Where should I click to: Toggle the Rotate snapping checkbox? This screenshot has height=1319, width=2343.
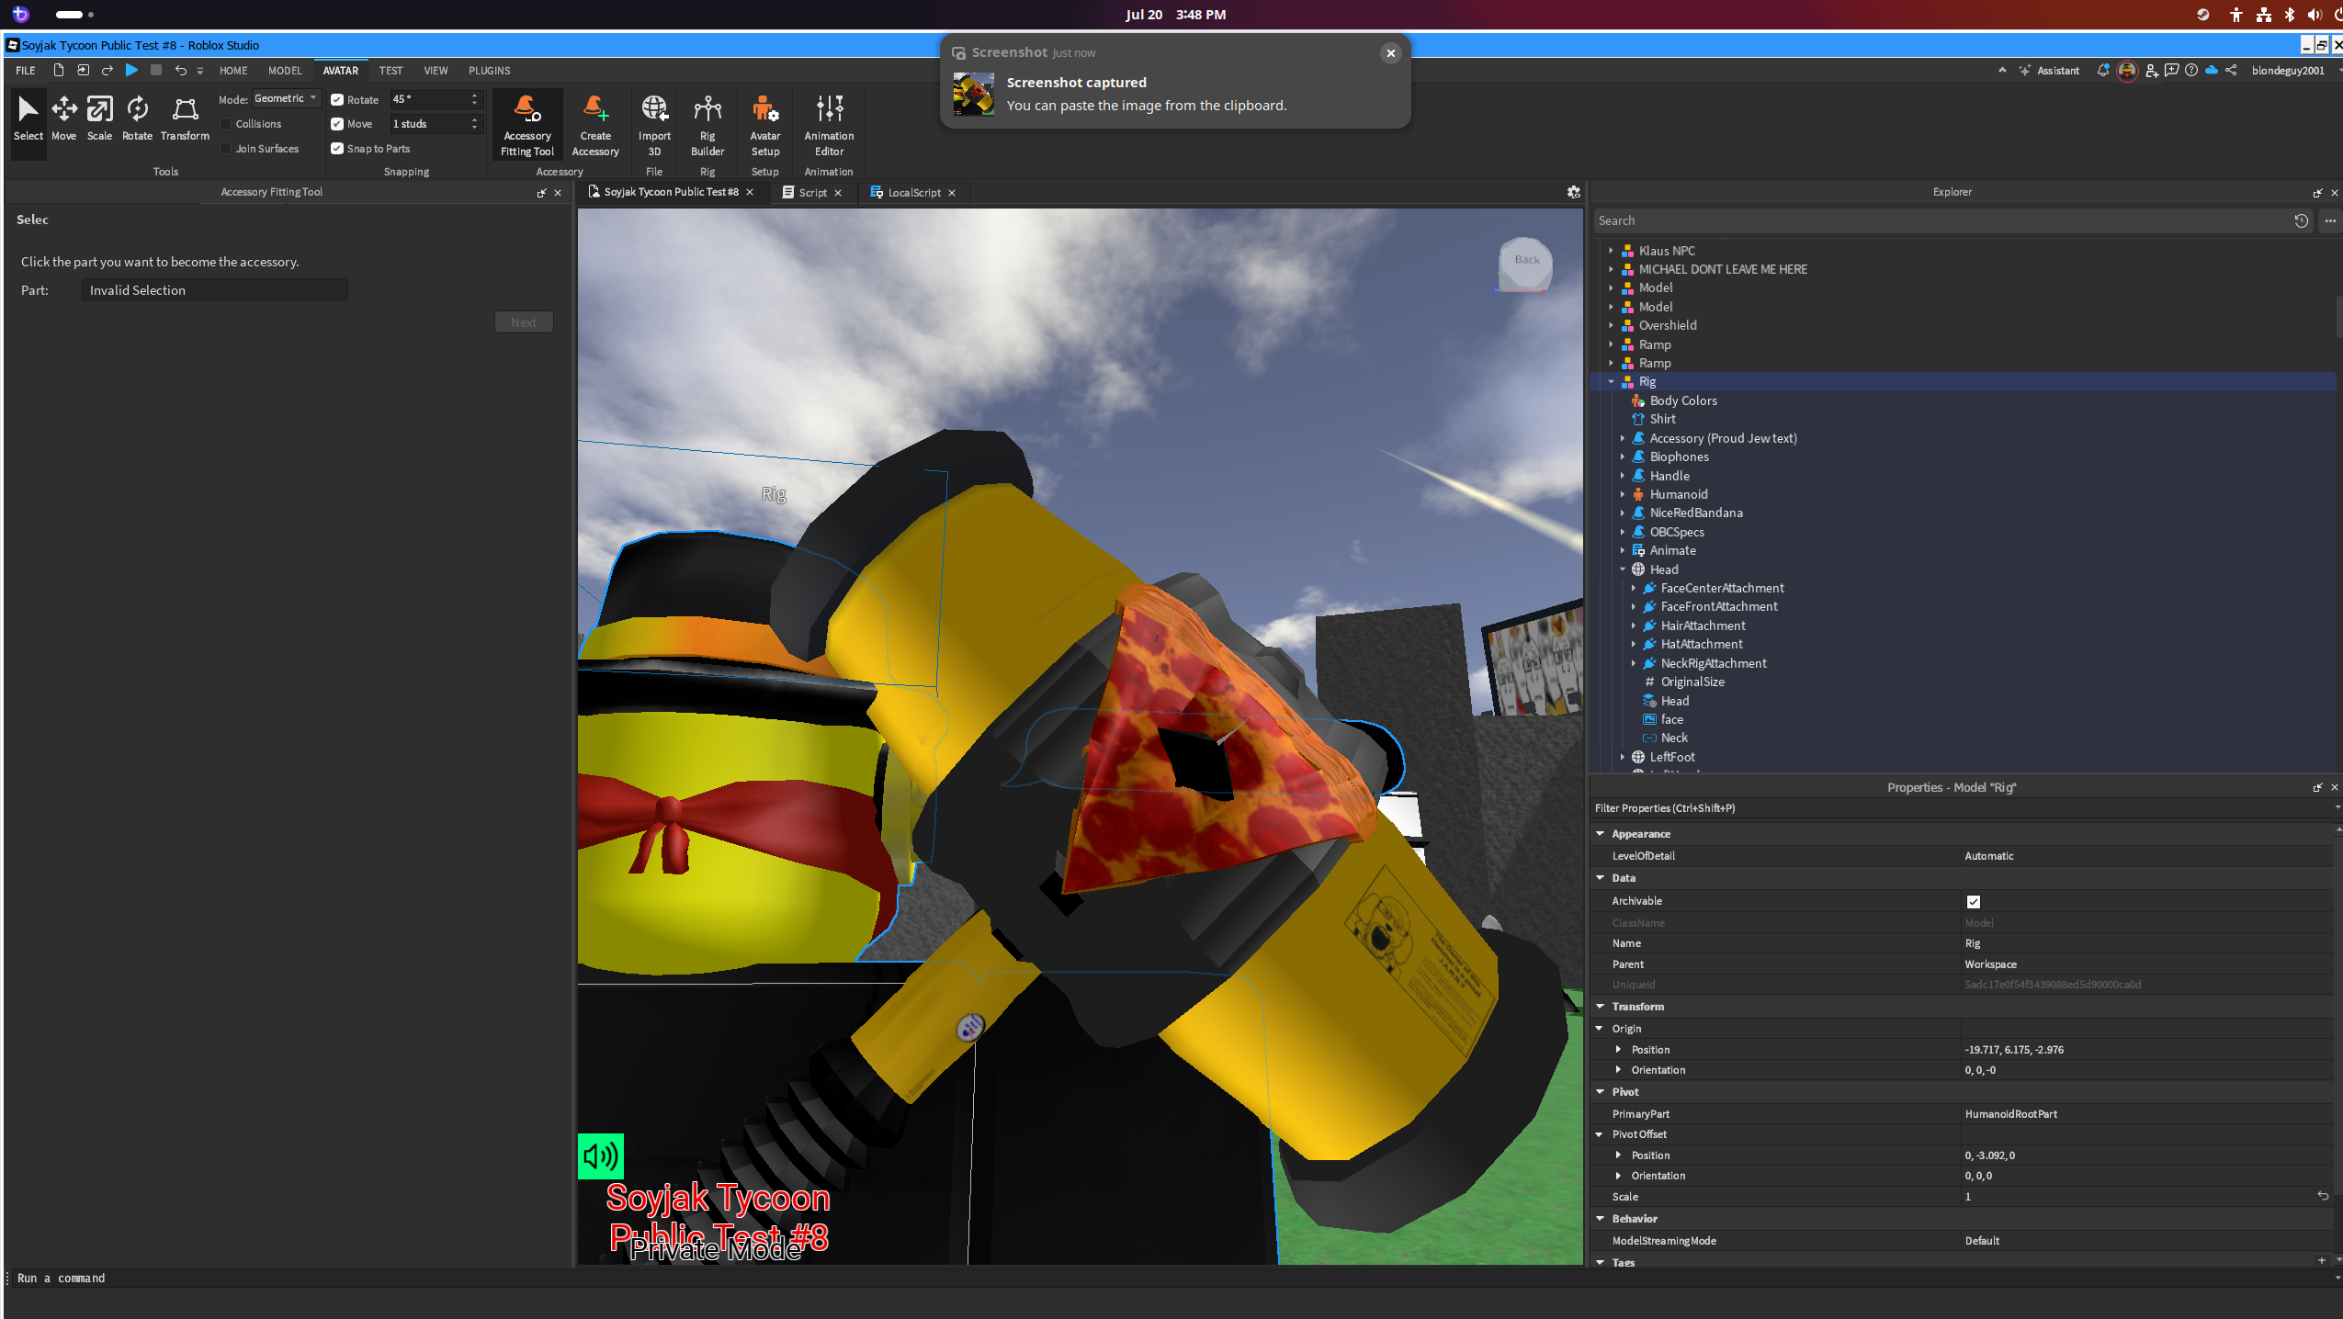tap(337, 99)
